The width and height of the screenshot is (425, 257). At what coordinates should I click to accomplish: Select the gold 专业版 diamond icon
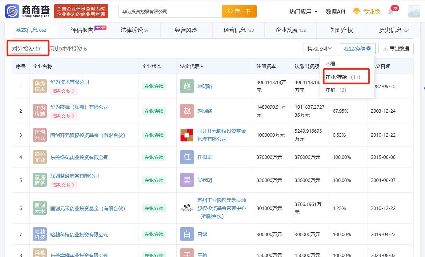(x=356, y=11)
